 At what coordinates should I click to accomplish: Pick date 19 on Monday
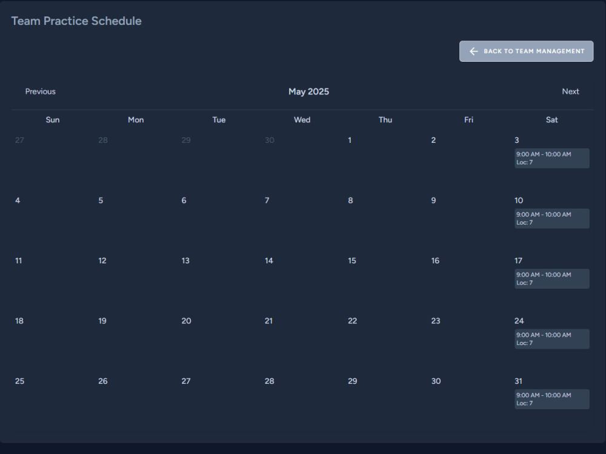click(x=102, y=321)
